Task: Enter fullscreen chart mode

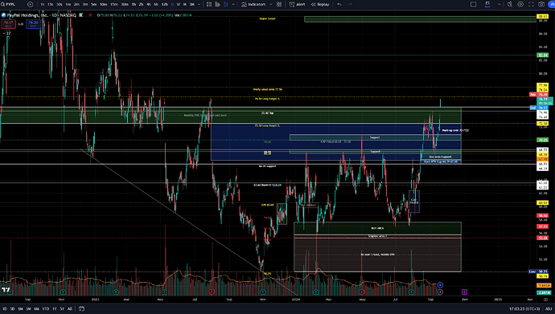Action: click(x=531, y=4)
